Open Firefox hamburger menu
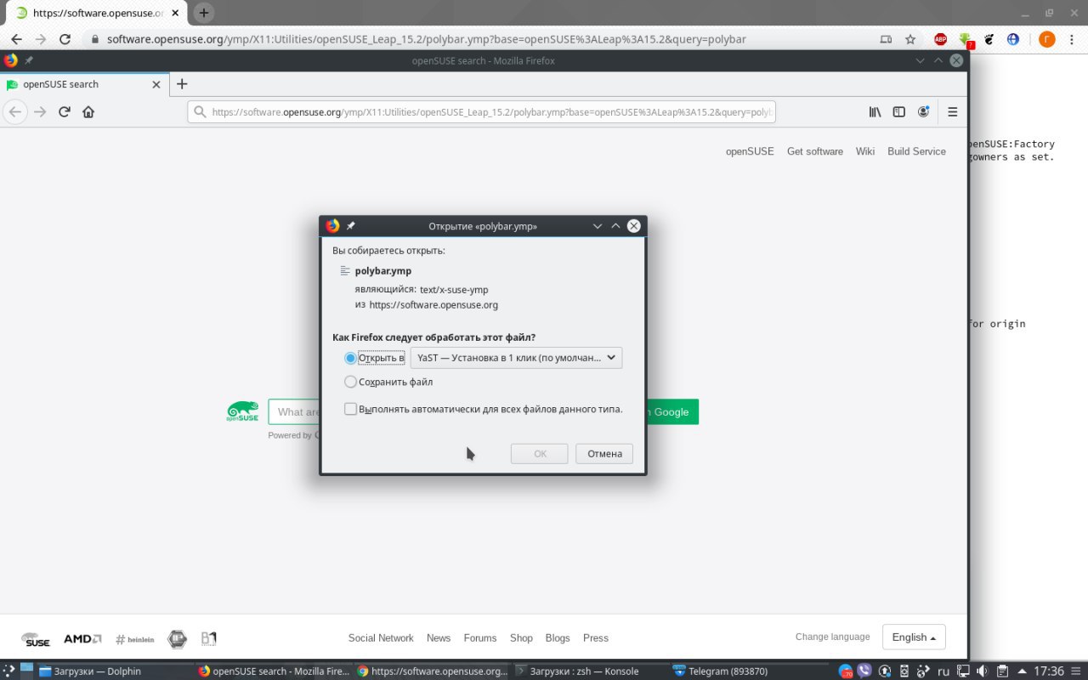Viewport: 1088px width, 680px height. [x=953, y=111]
